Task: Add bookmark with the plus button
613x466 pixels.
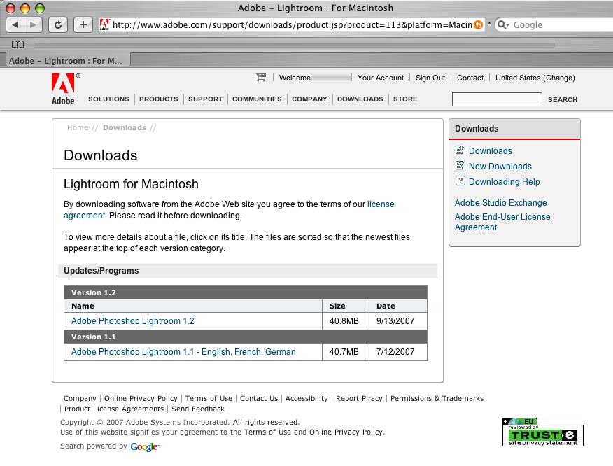Action: tap(83, 25)
